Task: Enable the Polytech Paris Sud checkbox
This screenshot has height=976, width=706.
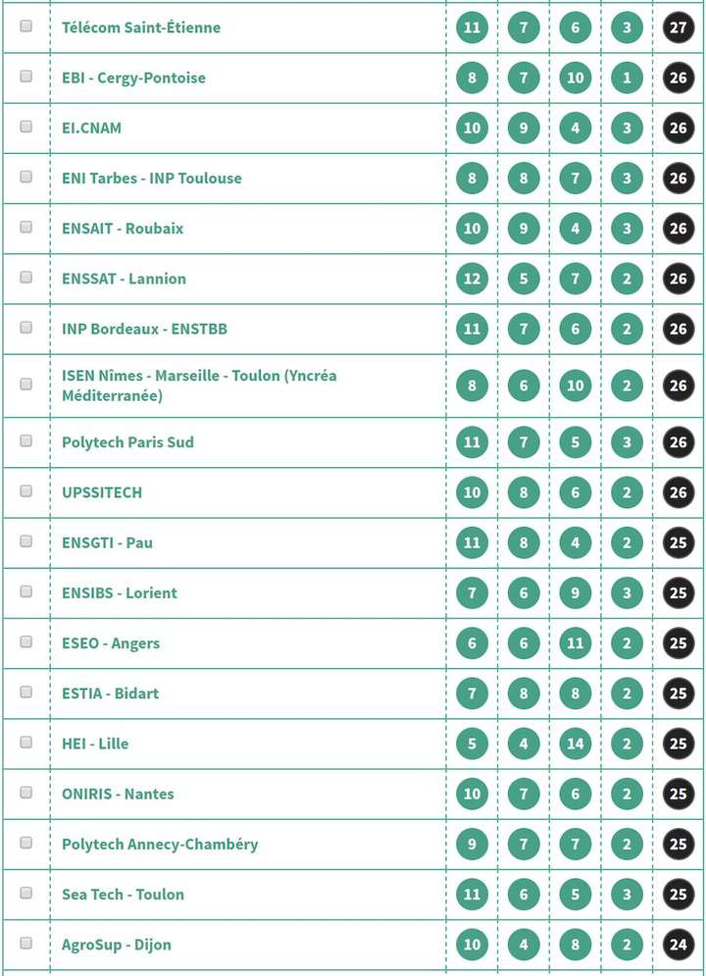Action: click(26, 441)
